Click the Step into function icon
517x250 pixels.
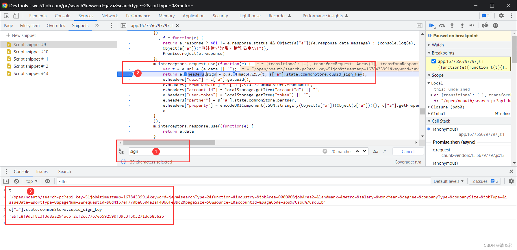452,26
